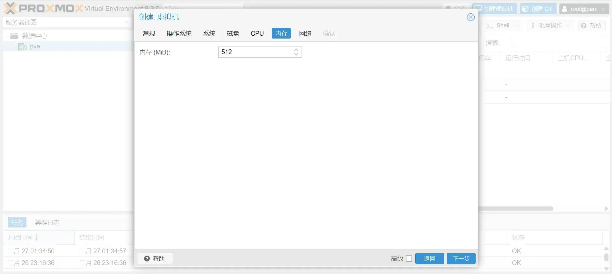
Task: Switch to the 磁盘 disk tab
Action: tap(233, 33)
